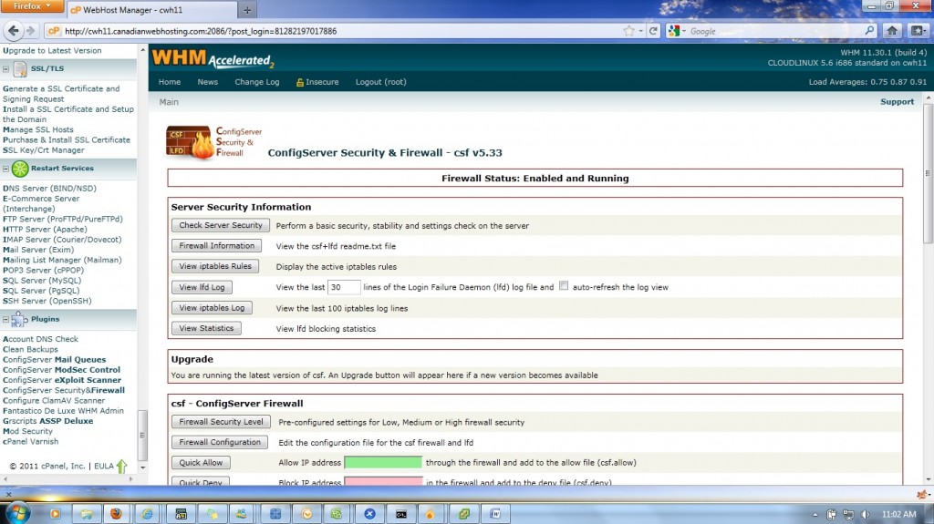Click the WHM Accelerated logo
This screenshot has height=524, width=934.
(213, 59)
